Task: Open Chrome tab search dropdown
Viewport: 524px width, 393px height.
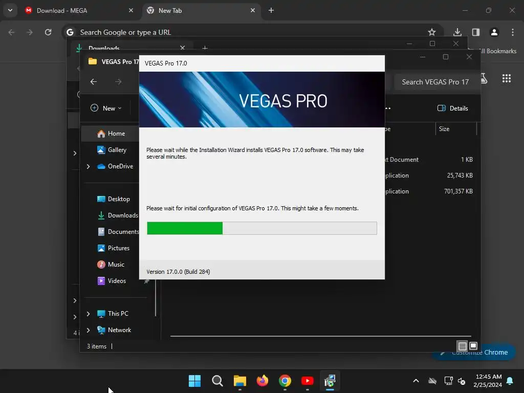Action: [x=10, y=10]
